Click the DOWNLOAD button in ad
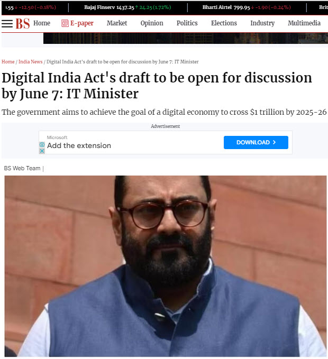328x359 pixels. tap(256, 142)
